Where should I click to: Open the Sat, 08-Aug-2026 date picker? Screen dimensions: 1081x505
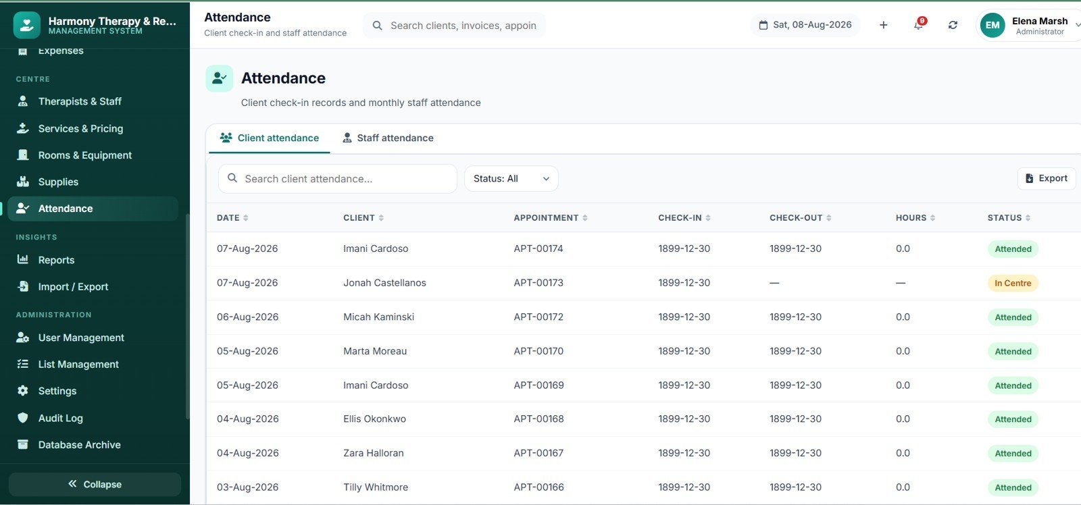coord(805,25)
